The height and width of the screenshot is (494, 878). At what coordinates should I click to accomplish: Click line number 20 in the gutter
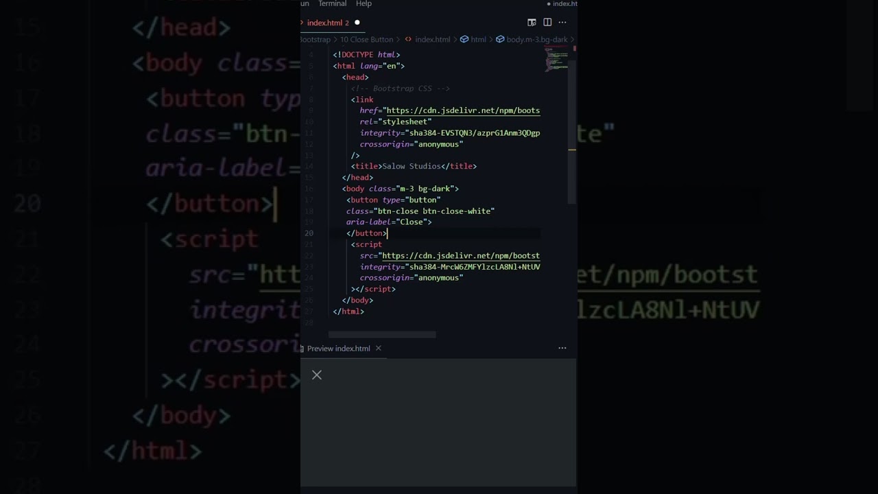(309, 233)
